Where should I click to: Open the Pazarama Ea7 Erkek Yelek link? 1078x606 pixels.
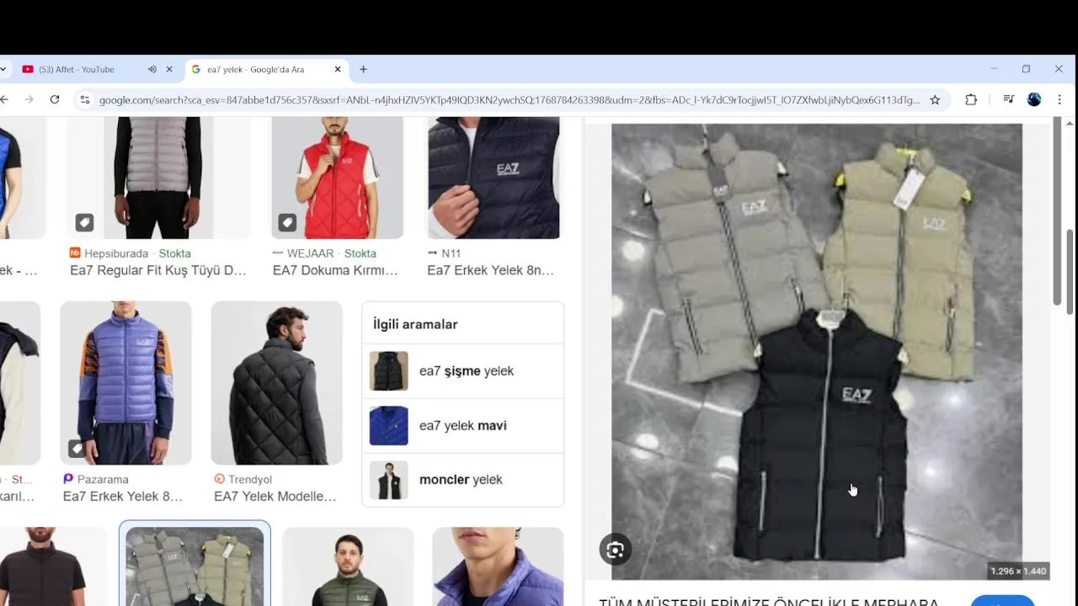coord(123,497)
